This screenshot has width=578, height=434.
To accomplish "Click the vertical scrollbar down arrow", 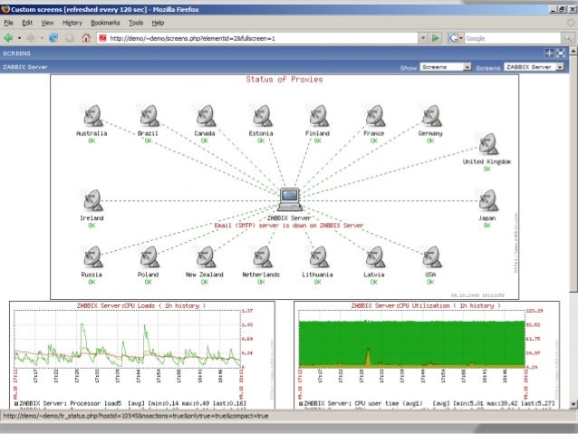I will point(573,404).
